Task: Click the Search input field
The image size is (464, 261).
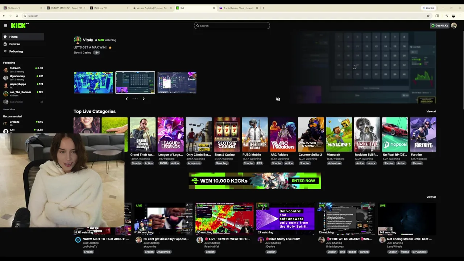Action: (232, 25)
